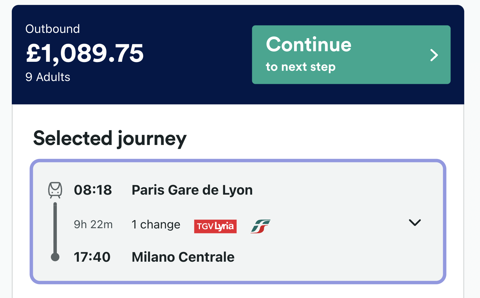
Task: Click the £1,089.75 outbound price
Action: pos(85,53)
